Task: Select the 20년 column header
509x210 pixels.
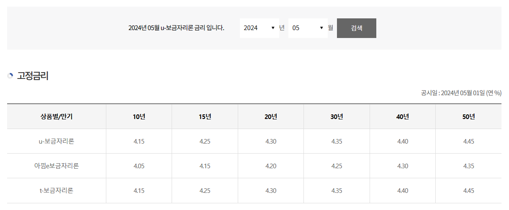Action: [271, 116]
